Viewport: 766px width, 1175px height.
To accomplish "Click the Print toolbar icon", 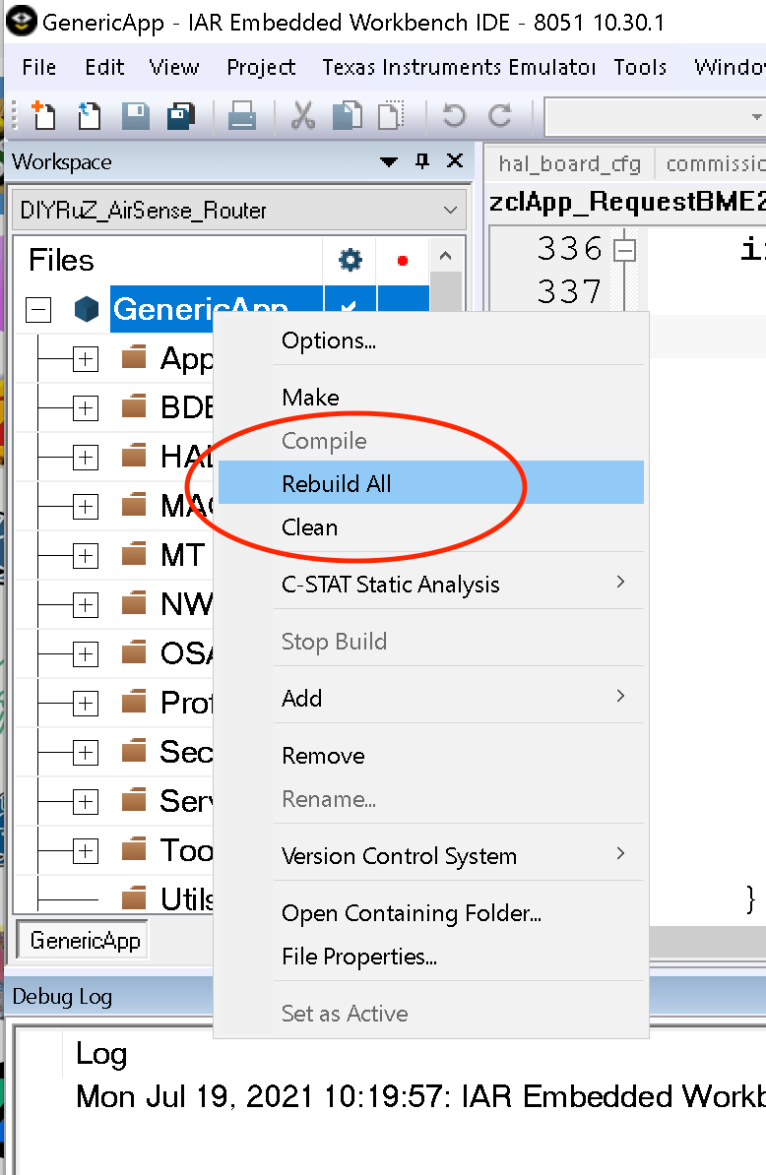I will (241, 116).
